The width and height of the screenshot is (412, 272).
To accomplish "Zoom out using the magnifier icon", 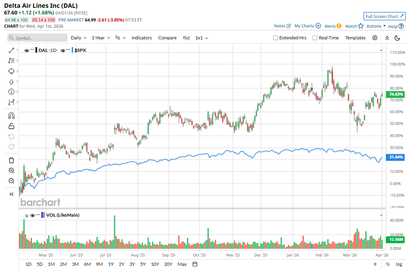I will [11, 181].
